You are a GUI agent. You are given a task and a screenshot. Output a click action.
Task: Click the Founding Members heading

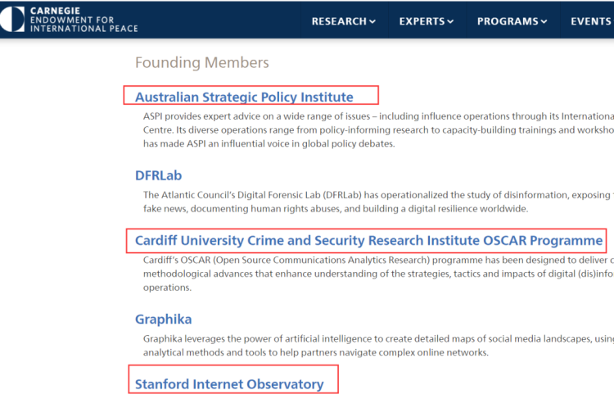(202, 63)
